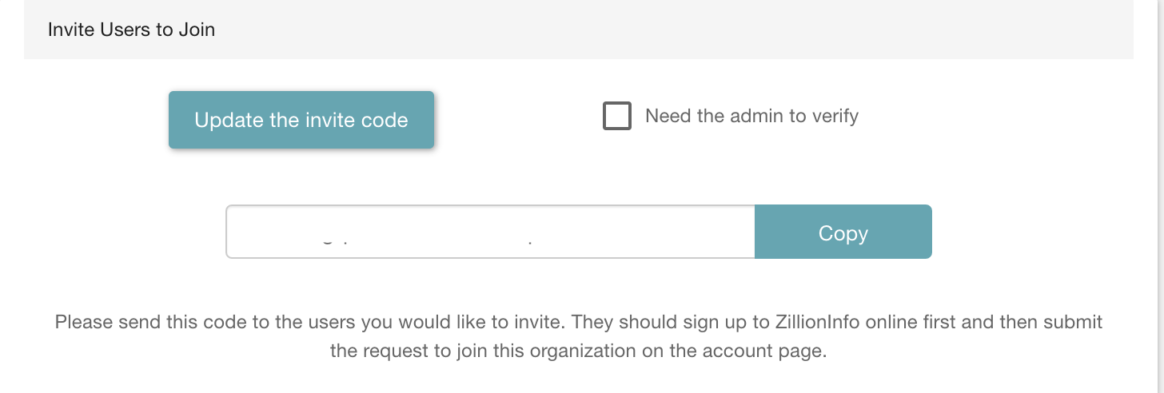Focus the invite code input box
This screenshot has width=1164, height=393.
(489, 232)
